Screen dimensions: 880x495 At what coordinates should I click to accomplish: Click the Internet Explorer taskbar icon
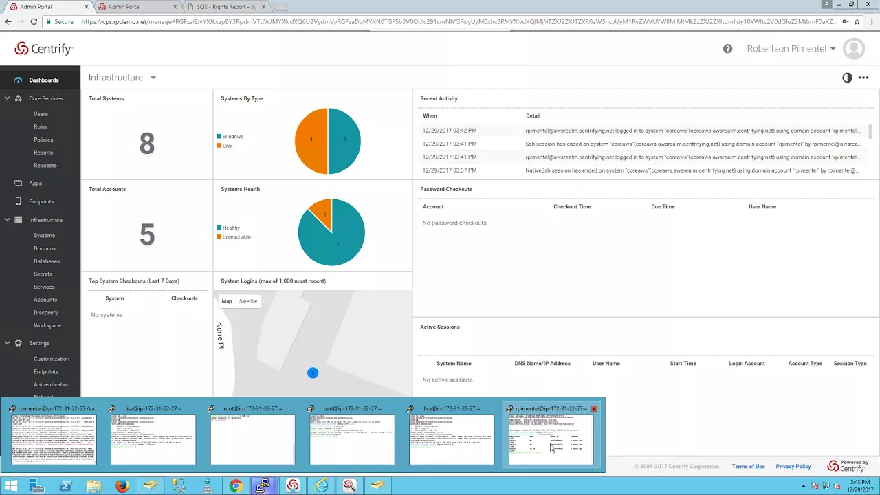[x=321, y=486]
